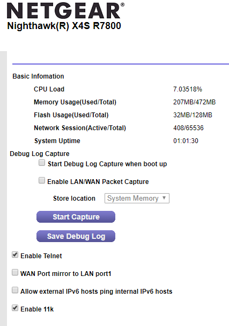Select memory usage value 207MB/472MB
The height and width of the screenshot is (326, 229).
[194, 102]
